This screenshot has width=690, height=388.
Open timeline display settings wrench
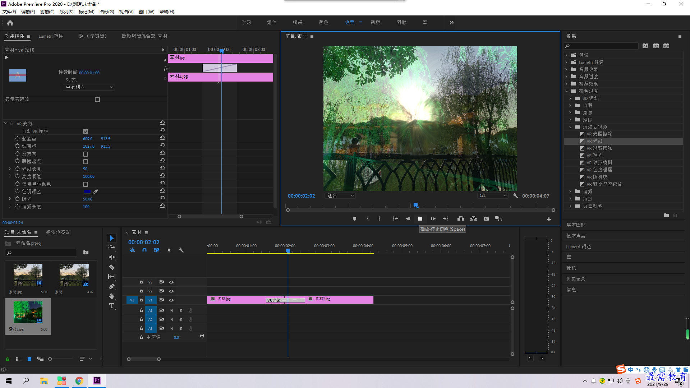click(x=181, y=250)
